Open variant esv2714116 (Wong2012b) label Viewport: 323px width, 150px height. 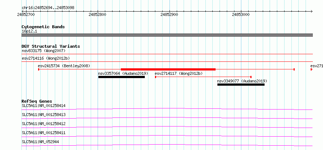pyautogui.click(x=46, y=58)
